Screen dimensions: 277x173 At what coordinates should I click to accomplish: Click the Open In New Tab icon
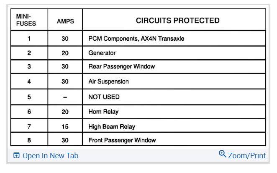click(x=16, y=156)
